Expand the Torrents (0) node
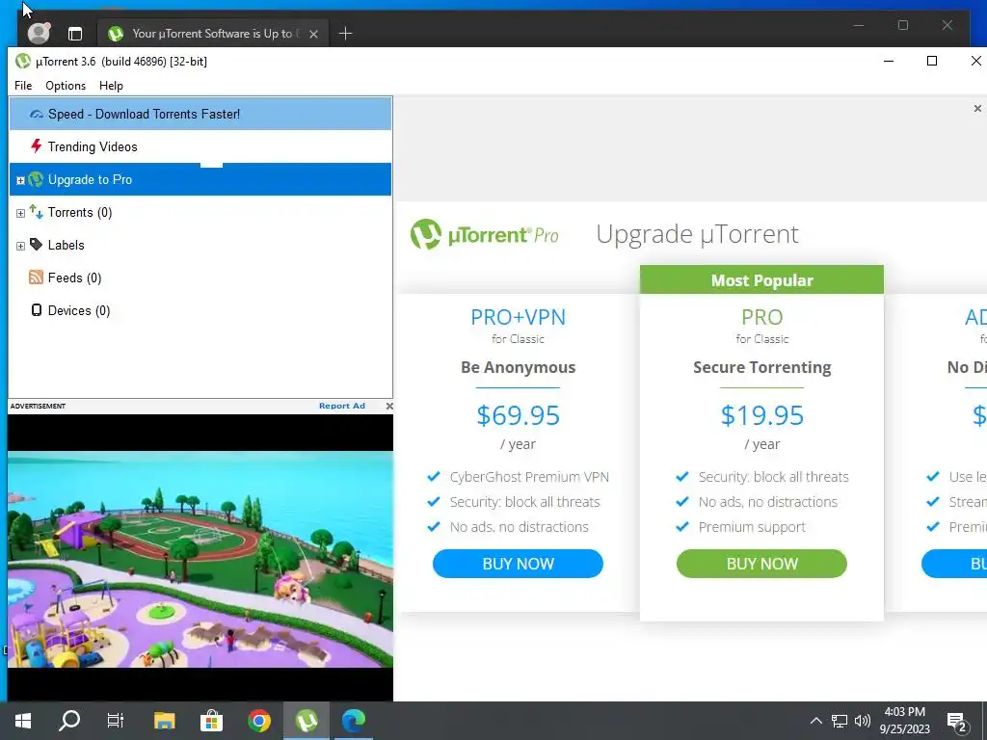This screenshot has height=740, width=987. point(20,213)
